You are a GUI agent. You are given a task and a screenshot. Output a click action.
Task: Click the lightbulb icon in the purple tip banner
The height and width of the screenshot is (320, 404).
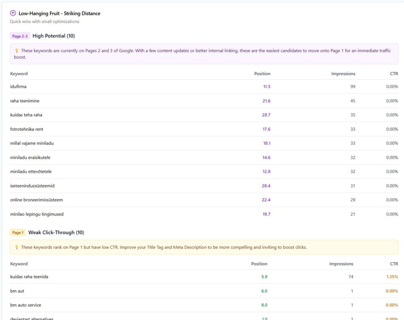click(x=17, y=51)
